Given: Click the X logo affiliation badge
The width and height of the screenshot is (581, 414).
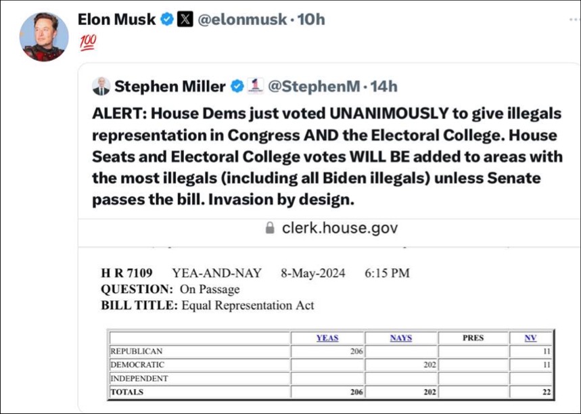Looking at the screenshot, I should pyautogui.click(x=185, y=19).
